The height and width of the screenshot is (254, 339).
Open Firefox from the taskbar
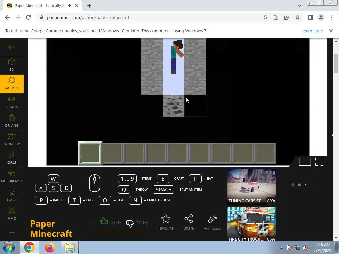[x=50, y=247]
